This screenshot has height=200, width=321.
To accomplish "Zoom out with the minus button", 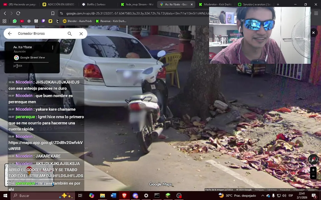I will [313, 176].
